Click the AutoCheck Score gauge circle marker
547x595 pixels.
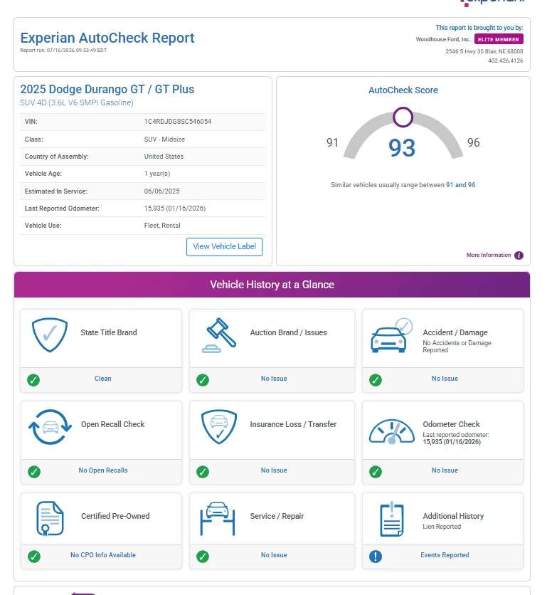tap(403, 117)
